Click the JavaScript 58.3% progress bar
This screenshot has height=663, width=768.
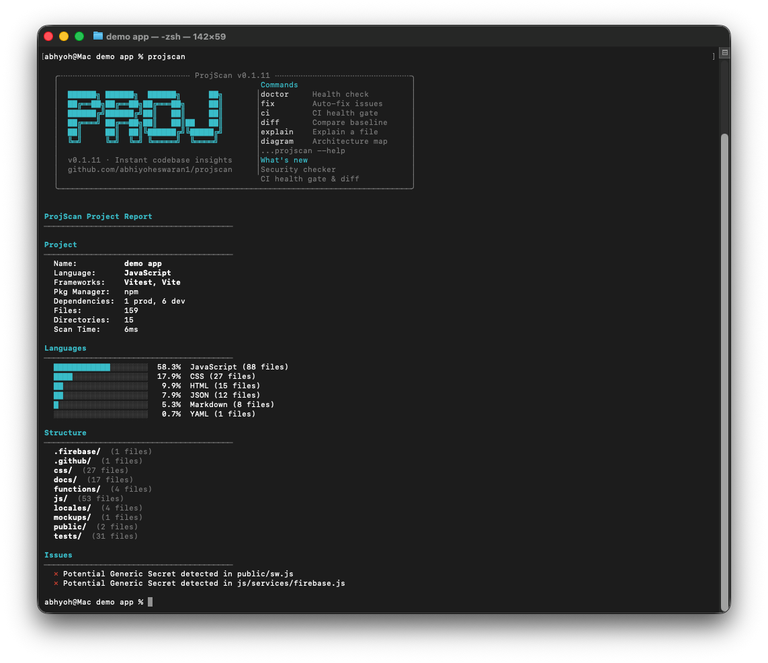coord(83,367)
